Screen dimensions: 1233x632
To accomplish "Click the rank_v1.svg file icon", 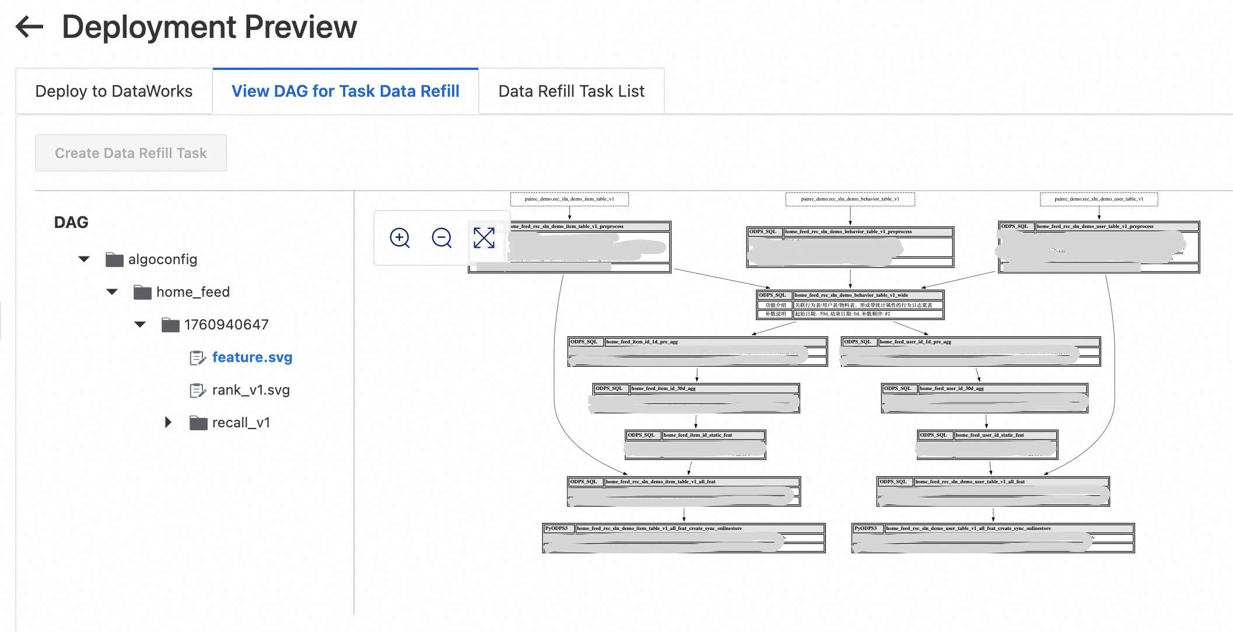I will click(x=198, y=390).
